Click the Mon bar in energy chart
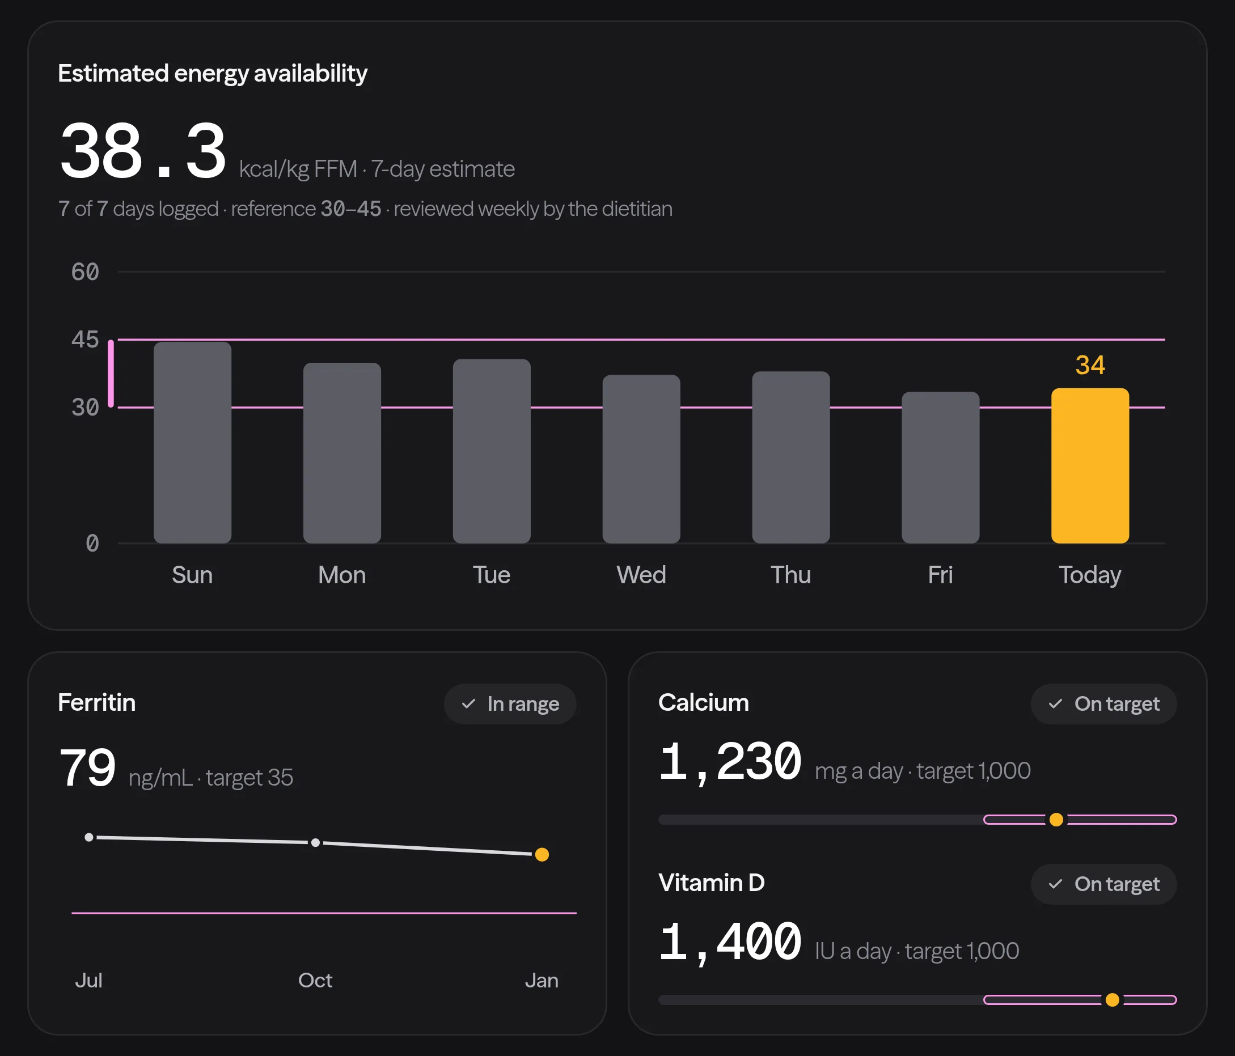 pos(342,453)
